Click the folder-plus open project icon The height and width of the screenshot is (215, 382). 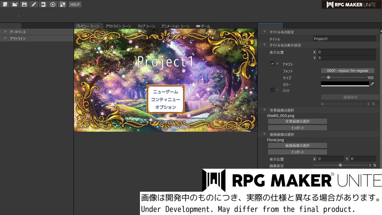point(15,4)
